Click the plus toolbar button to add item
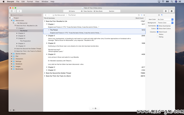Screen dimensions: 184x115 pyautogui.click(x=19, y=11)
